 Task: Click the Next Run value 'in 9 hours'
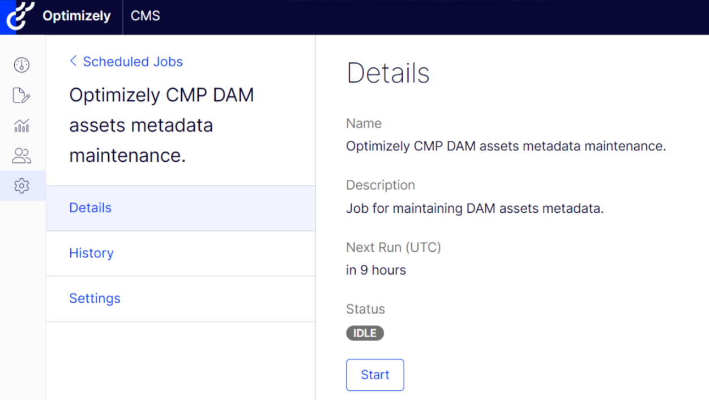375,270
